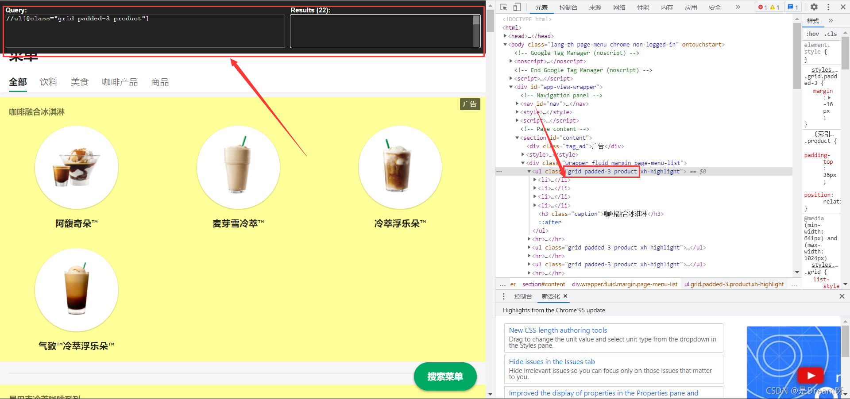The height and width of the screenshot is (399, 850).
Task: Collapse the div app-view-wrapper node
Action: pyautogui.click(x=511, y=87)
